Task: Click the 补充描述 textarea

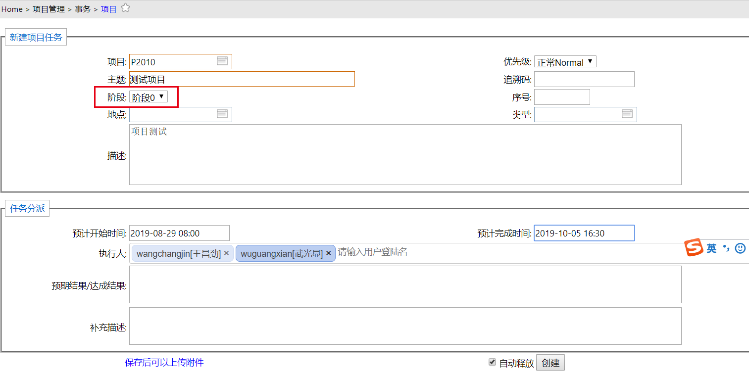Action: click(x=405, y=326)
